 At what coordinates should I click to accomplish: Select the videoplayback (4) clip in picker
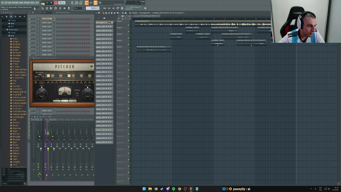coord(104,22)
